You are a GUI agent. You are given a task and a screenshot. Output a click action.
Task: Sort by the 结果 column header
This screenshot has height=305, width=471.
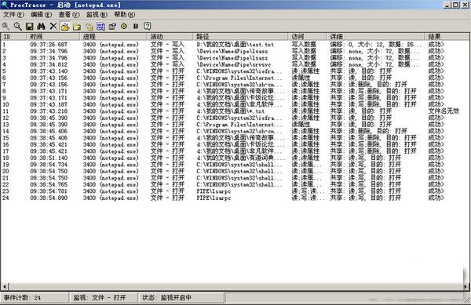[447, 37]
